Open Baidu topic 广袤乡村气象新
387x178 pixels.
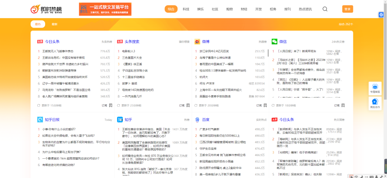pyautogui.click(x=209, y=129)
